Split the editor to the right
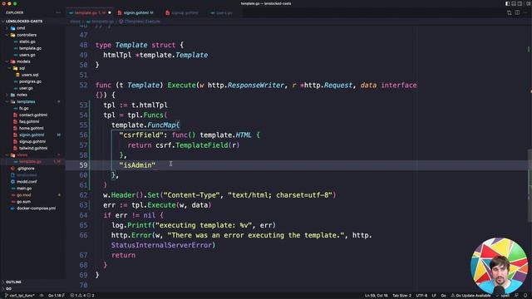Image resolution: width=532 pixels, height=299 pixels. pos(517,12)
